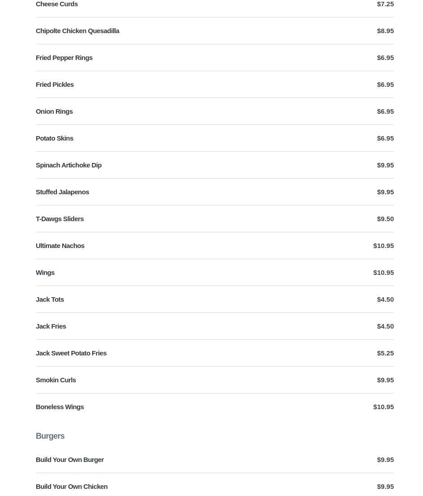Image resolution: width=423 pixels, height=496 pixels.
Task: Select Jack Tots side item
Action: pos(50,299)
